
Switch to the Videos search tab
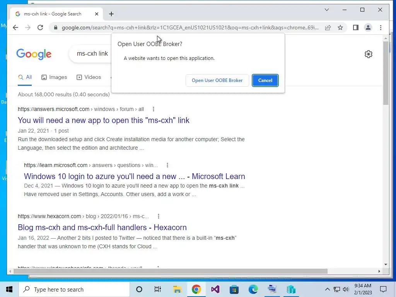[x=89, y=77]
